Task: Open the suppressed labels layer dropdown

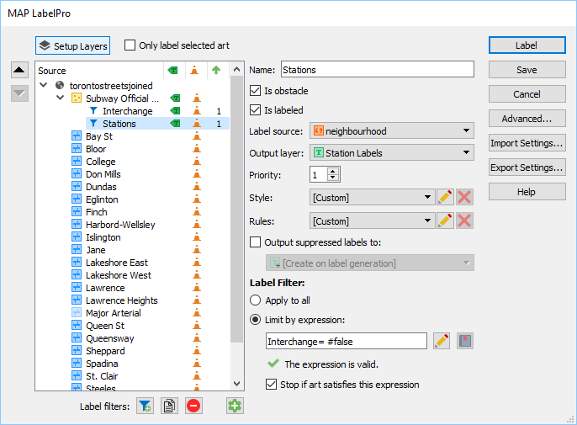Action: 370,263
